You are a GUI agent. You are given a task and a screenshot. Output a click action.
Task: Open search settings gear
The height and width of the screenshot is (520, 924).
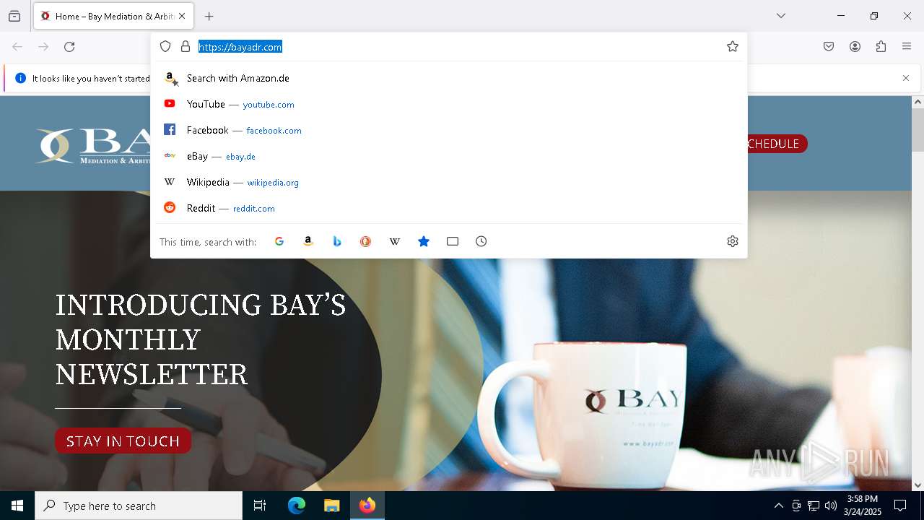pos(733,241)
